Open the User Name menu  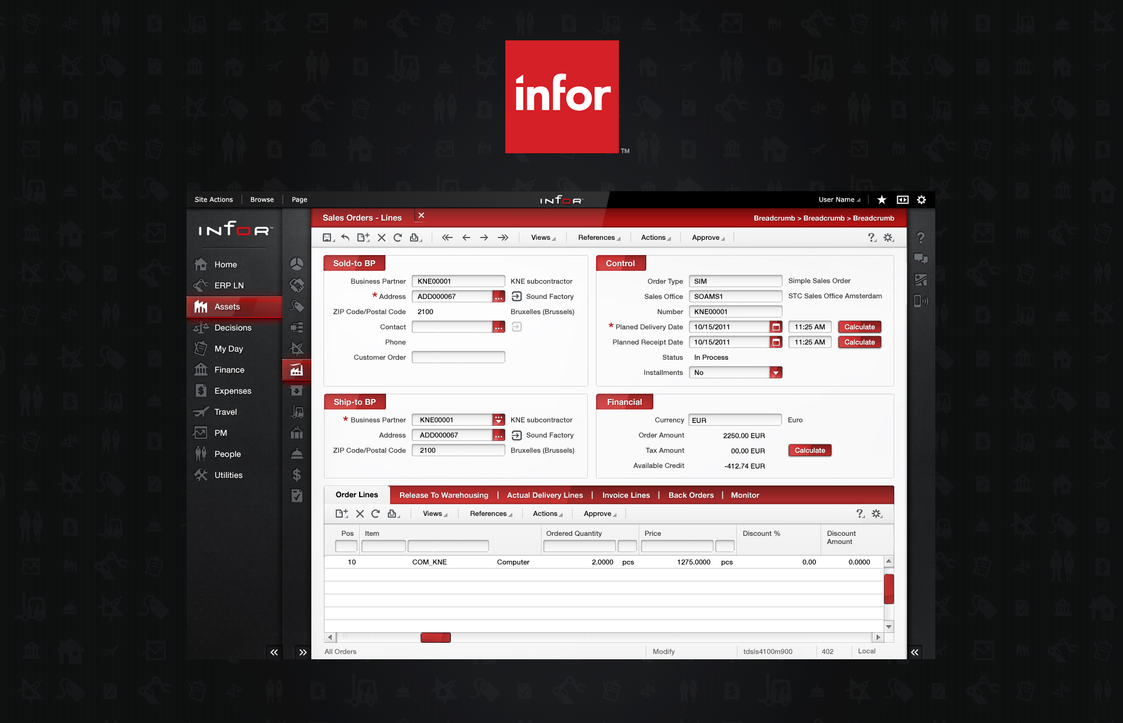pyautogui.click(x=839, y=199)
